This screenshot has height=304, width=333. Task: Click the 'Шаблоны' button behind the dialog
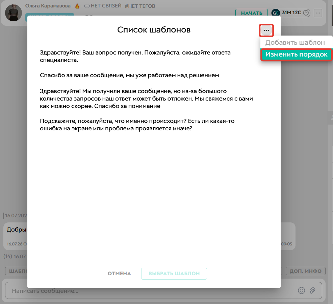(17, 271)
